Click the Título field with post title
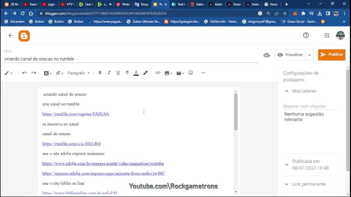Screen dimensions: 351x197 [131, 59]
